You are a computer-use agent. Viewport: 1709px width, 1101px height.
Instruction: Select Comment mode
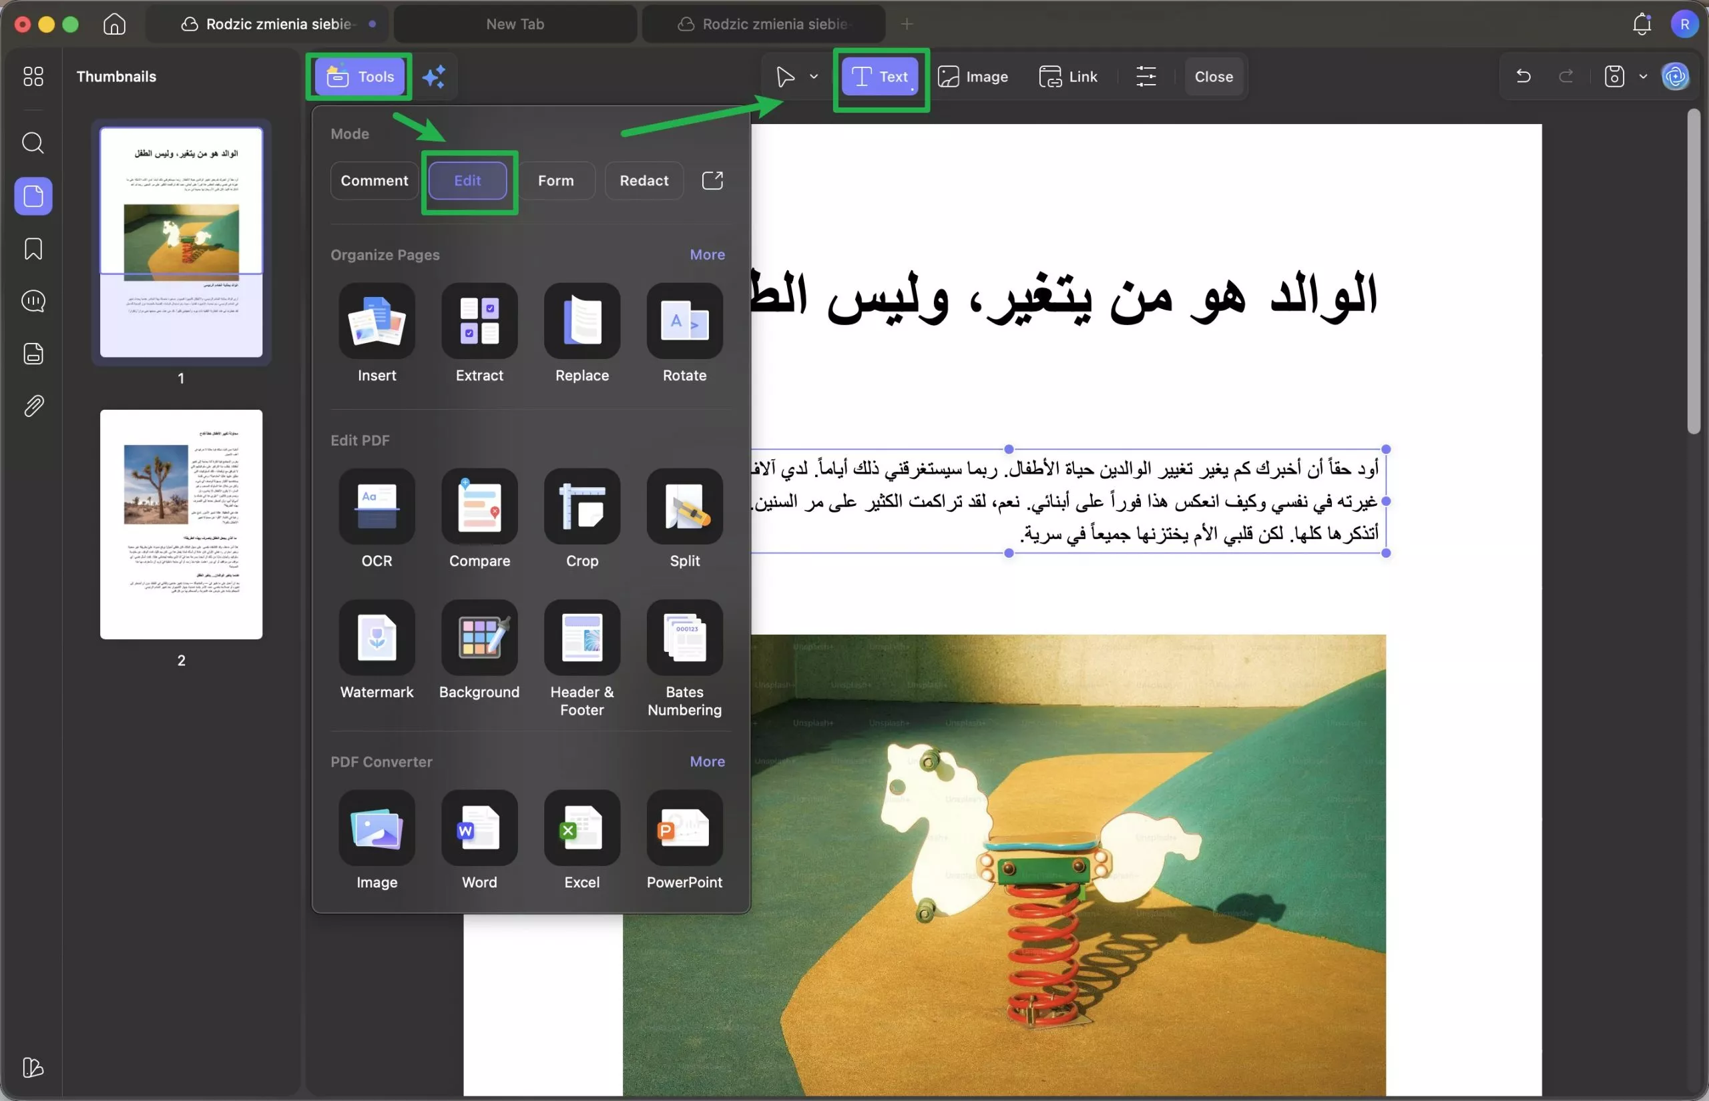pos(374,180)
